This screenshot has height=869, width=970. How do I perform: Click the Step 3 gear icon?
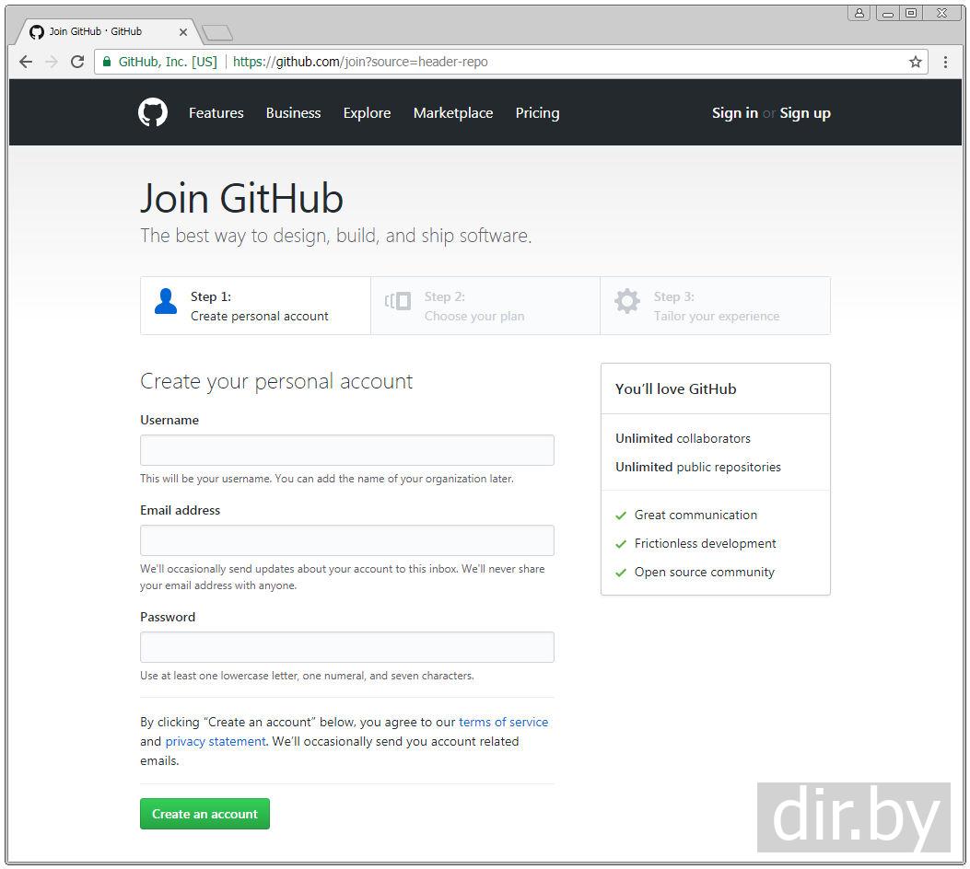point(627,301)
